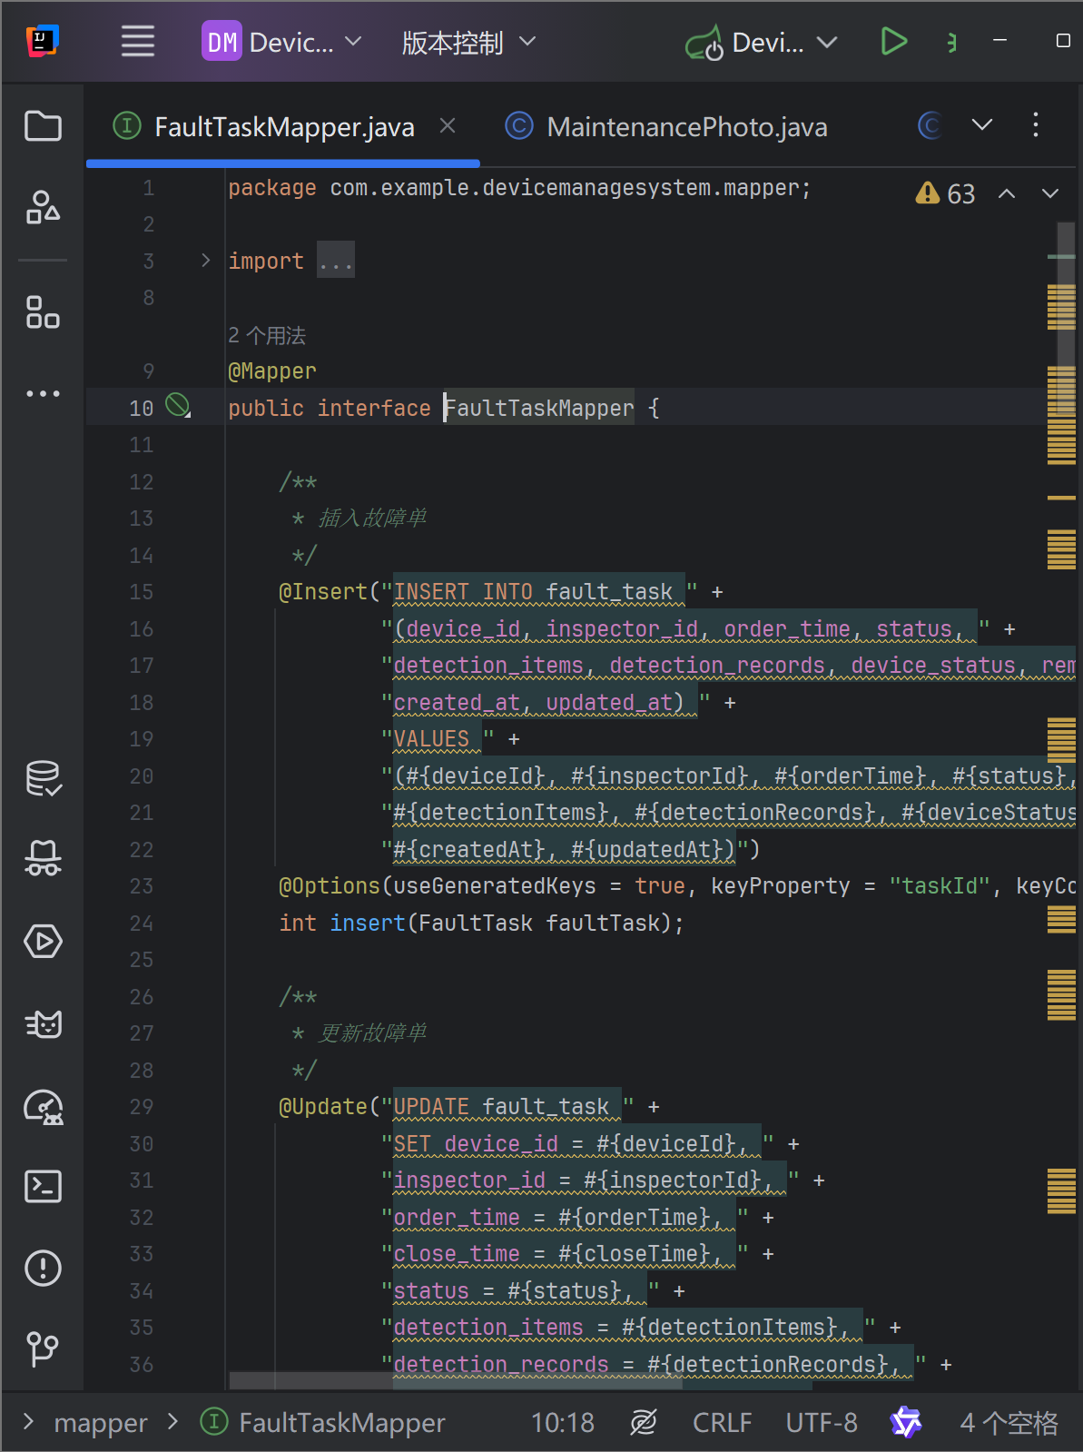The height and width of the screenshot is (1452, 1083).
Task: Close the FaultTaskMapper.java tab
Action: 448,126
